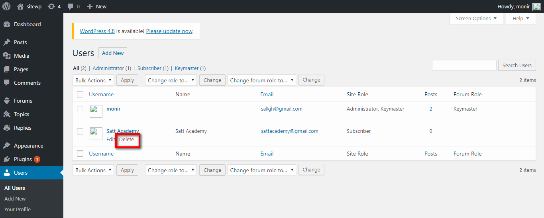
Task: Open the bottom Change role to dropdown
Action: [x=171, y=170]
